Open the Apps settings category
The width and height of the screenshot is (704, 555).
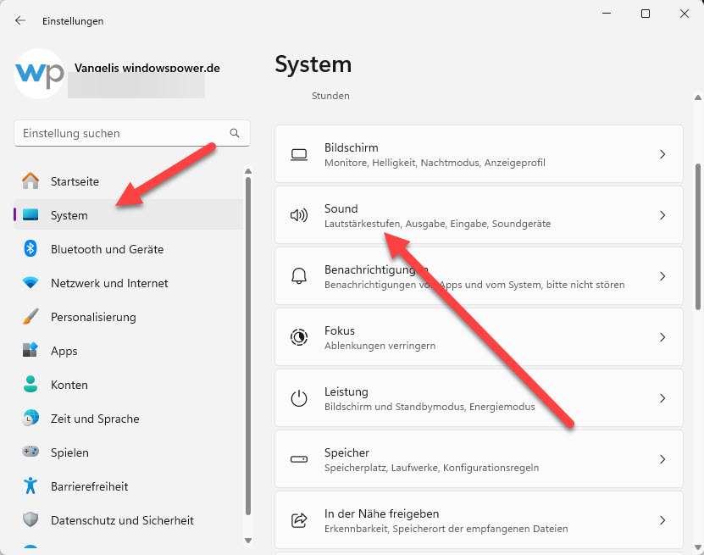tap(129, 351)
